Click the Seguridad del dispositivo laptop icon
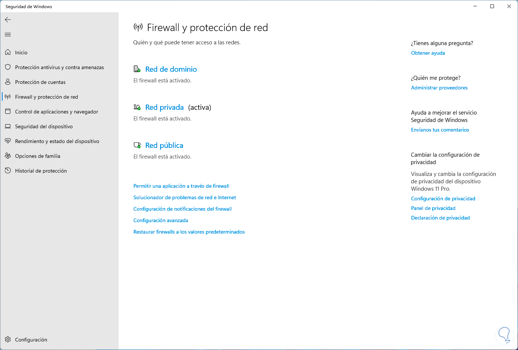 pyautogui.click(x=8, y=126)
